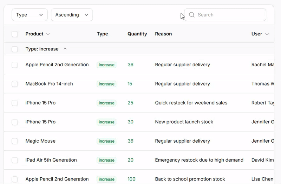Open the User column chevron menu

coord(267,34)
